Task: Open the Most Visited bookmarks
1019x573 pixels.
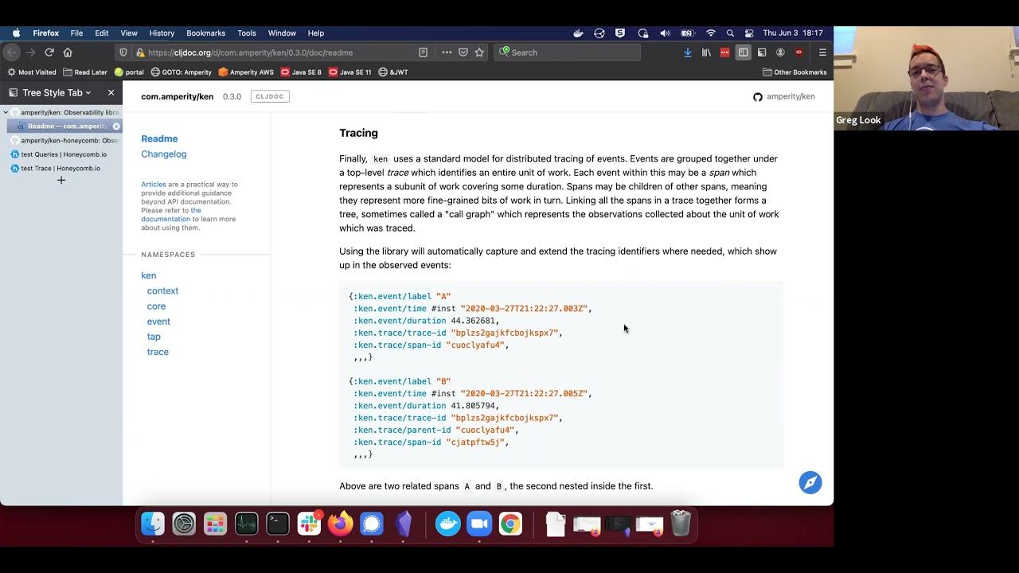Action: coord(32,72)
